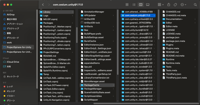Expand the PackageCache folder chevron
Viewport: 200px width, 105px height.
[x=113, y=85]
